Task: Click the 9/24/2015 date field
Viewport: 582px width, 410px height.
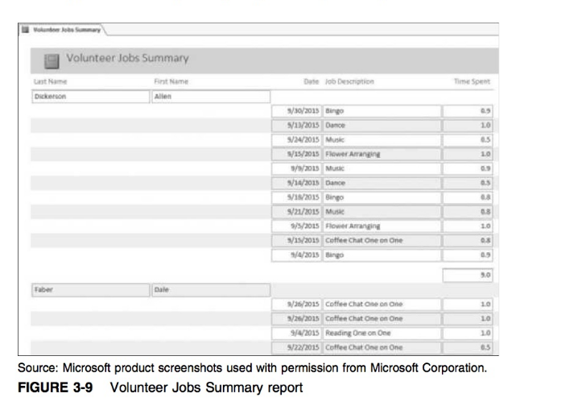Action: tap(296, 140)
